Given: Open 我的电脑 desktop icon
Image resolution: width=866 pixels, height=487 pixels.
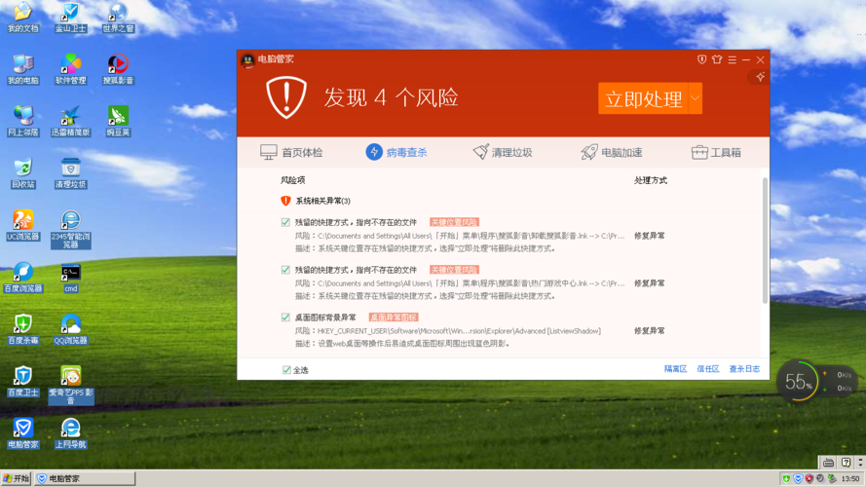Looking at the screenshot, I should [x=23, y=69].
